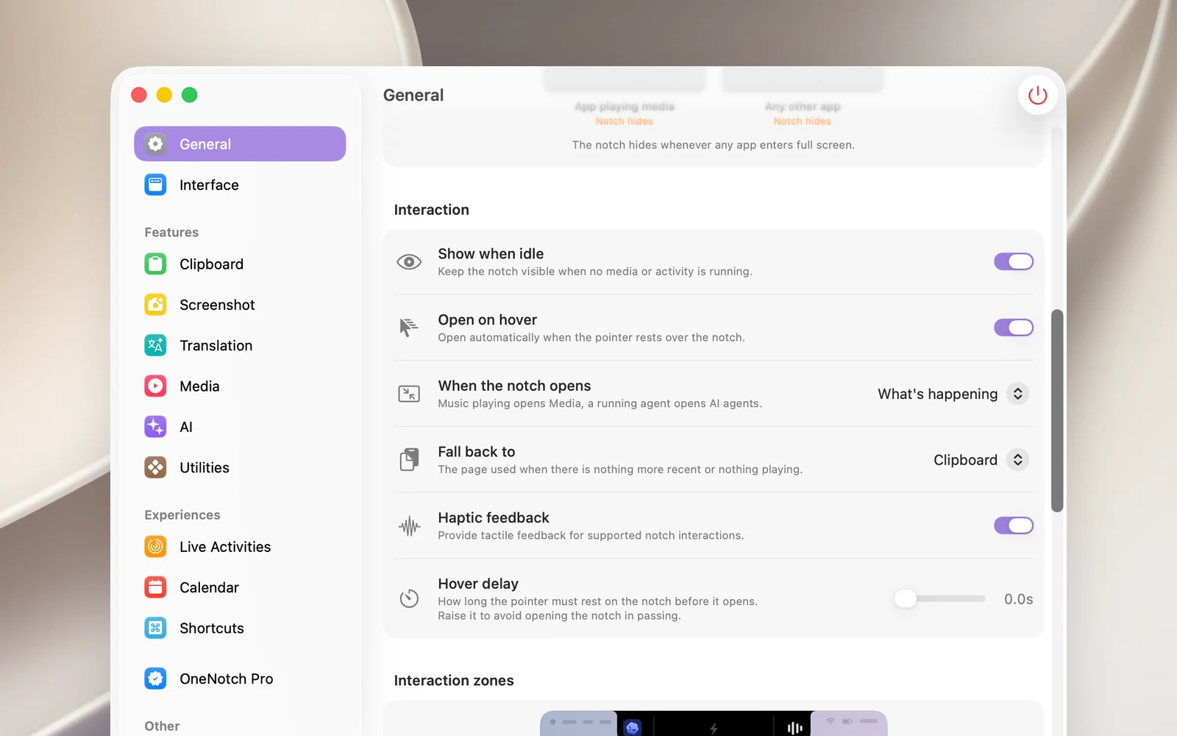The height and width of the screenshot is (736, 1177).
Task: Click the timer icon beside Hover delay
Action: 409,599
